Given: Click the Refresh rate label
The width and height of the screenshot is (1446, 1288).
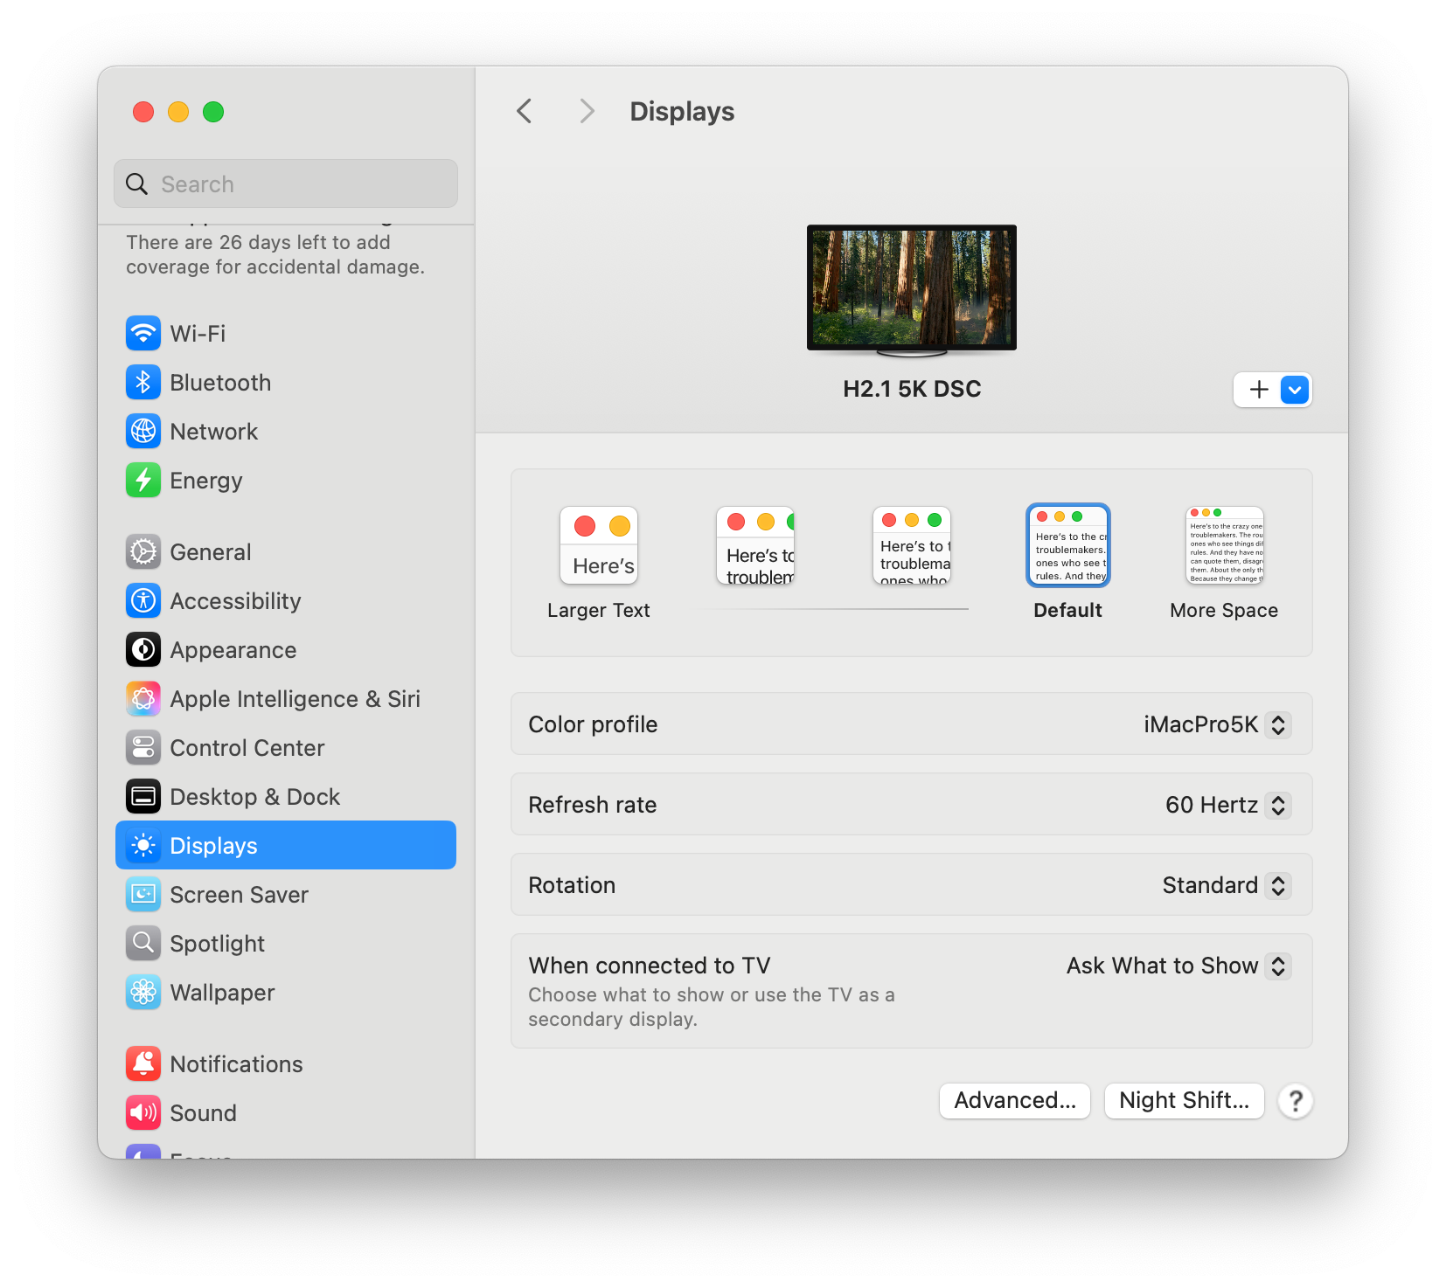Looking at the screenshot, I should (593, 805).
